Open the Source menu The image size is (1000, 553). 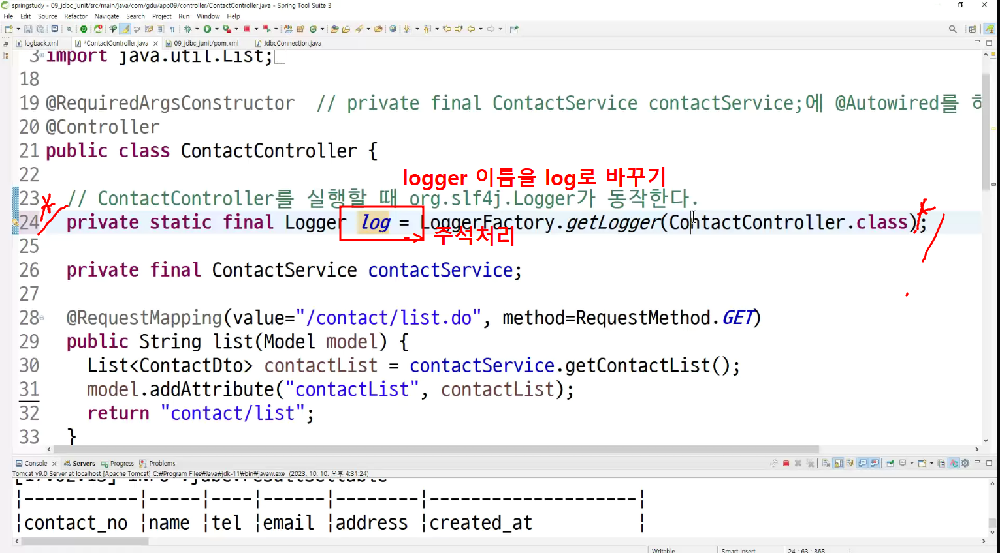(48, 16)
